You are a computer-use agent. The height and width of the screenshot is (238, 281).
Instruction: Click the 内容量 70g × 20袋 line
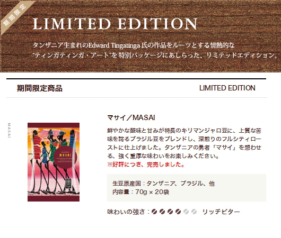coord(140,192)
